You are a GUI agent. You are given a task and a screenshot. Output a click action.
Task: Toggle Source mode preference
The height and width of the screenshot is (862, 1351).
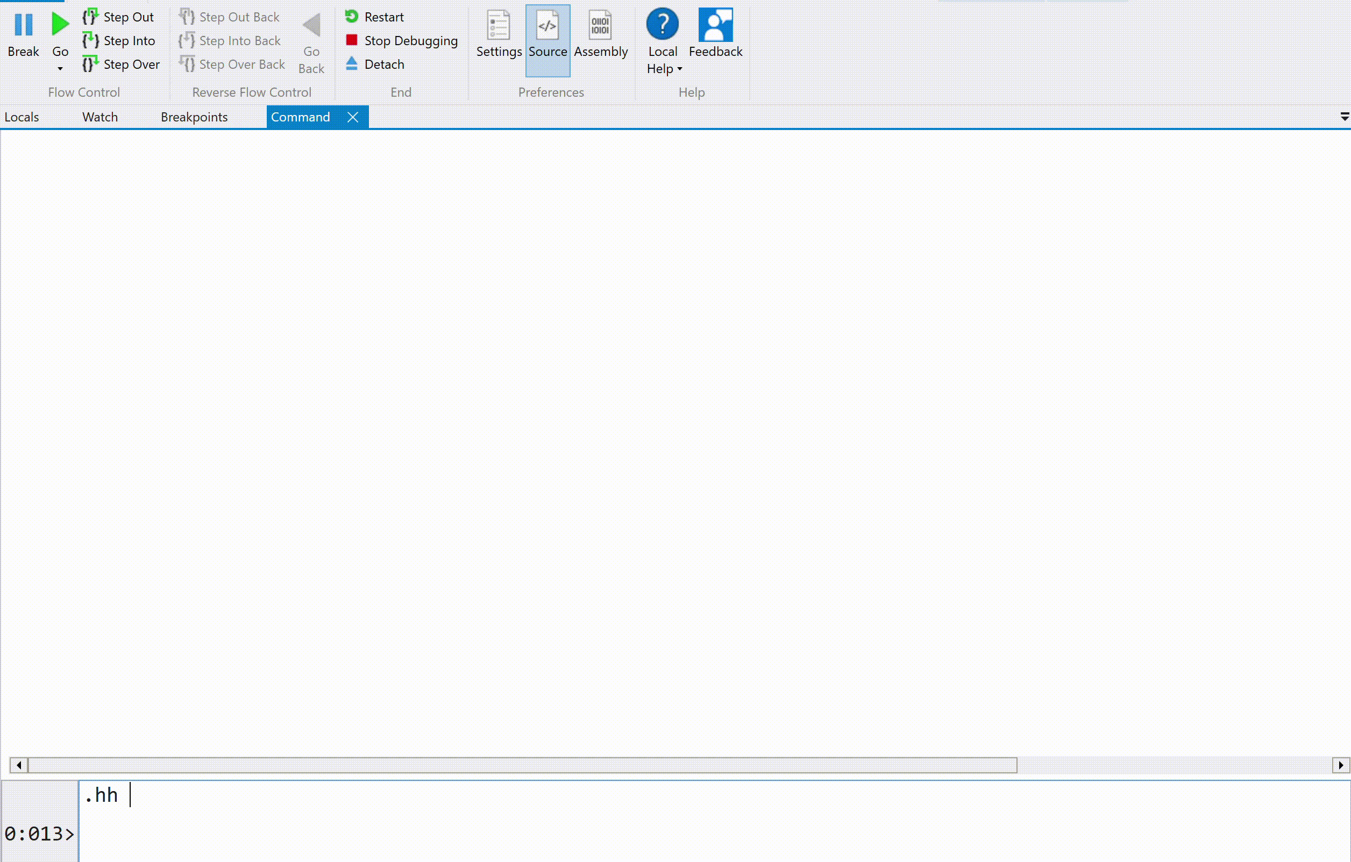547,25
